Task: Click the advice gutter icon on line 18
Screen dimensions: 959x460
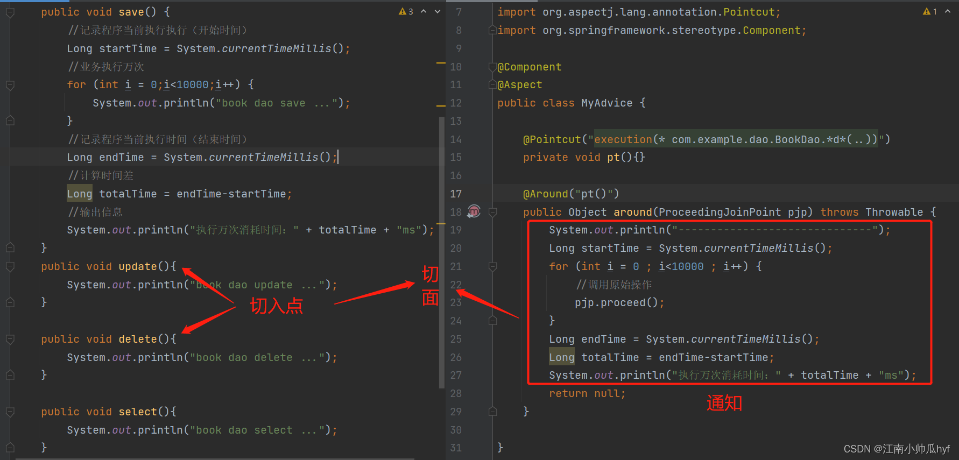Action: 474,211
